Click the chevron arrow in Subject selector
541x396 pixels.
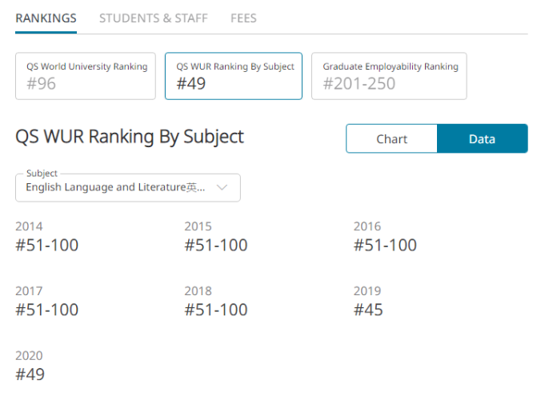click(222, 187)
